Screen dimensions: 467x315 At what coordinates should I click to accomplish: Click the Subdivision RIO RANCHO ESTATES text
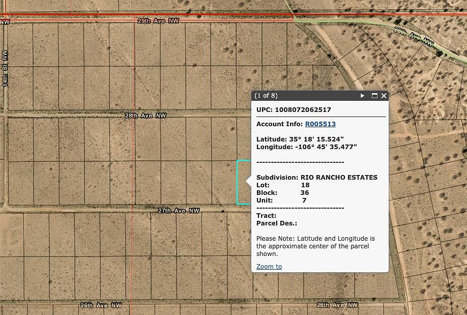point(316,177)
